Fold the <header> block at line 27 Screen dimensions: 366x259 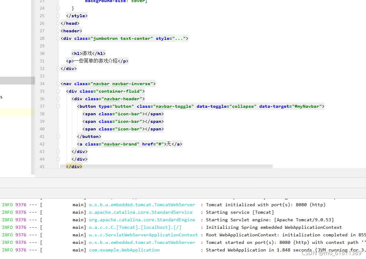pos(58,31)
